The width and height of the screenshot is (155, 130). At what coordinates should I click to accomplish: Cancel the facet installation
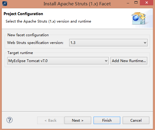click(136, 121)
